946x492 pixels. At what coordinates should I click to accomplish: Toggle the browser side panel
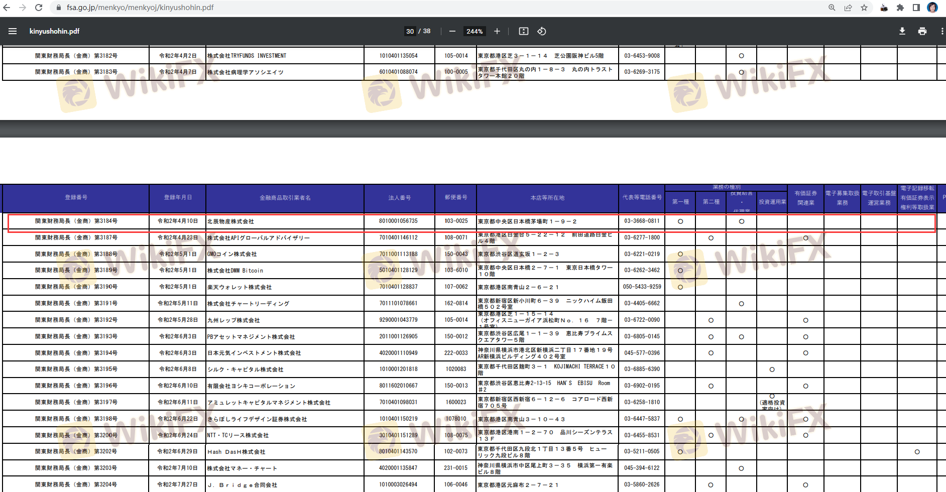pyautogui.click(x=916, y=8)
